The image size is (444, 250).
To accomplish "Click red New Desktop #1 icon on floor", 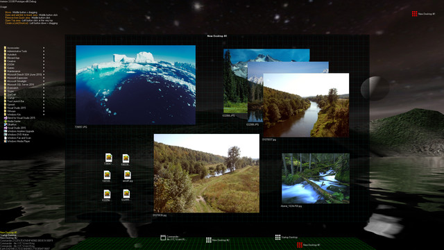I will pos(300,245).
